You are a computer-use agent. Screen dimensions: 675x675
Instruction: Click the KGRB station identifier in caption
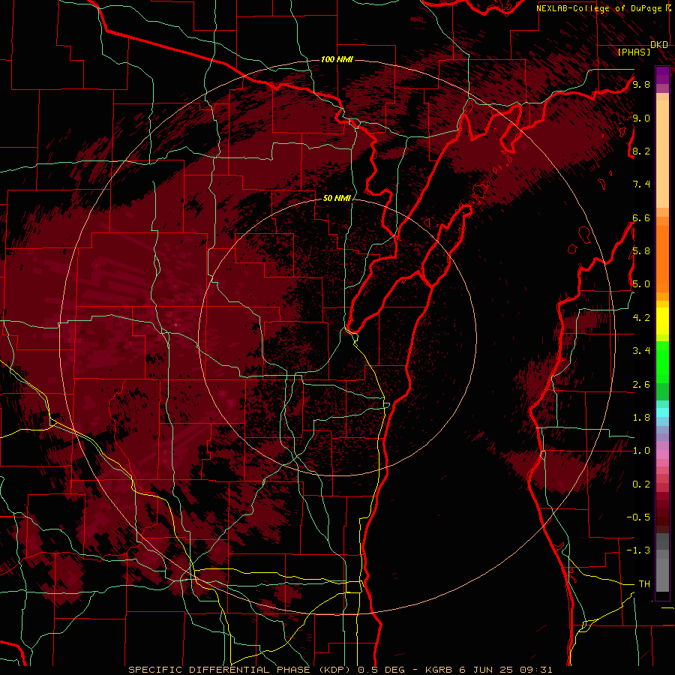(440, 670)
